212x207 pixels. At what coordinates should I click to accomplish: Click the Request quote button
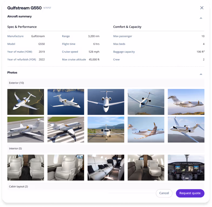tap(190, 193)
